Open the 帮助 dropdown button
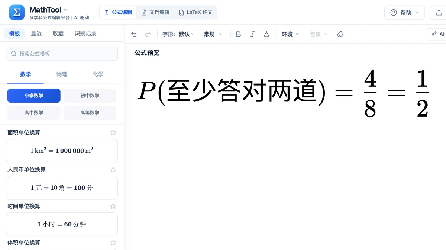Viewport: 446px width, 250px height. point(404,13)
